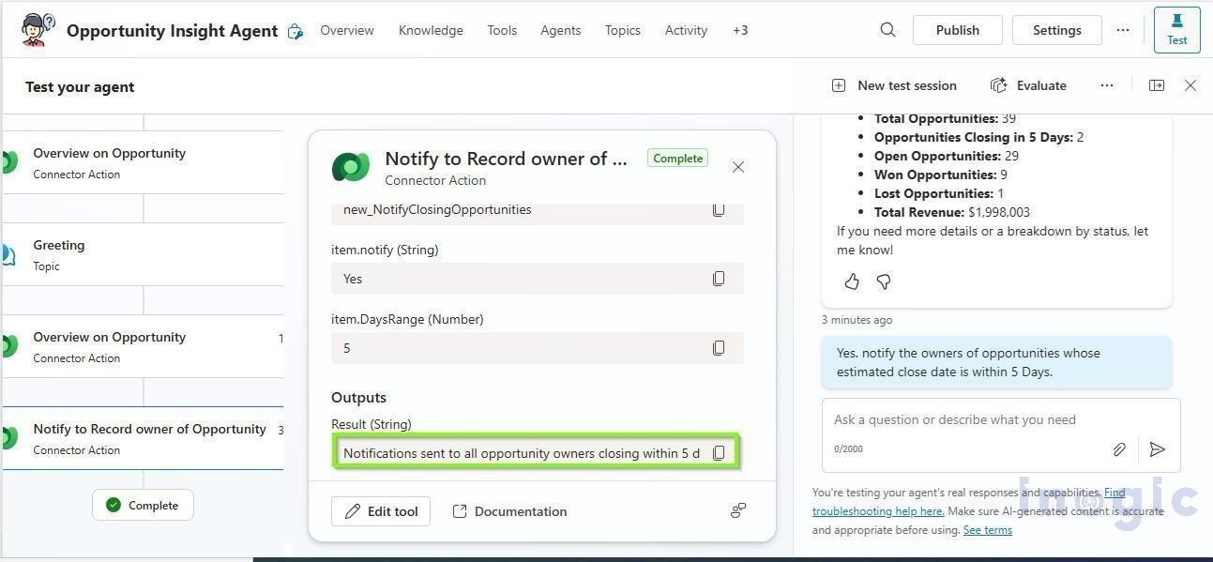Give a thumbs up to the agent response
1213x562 pixels.
(851, 281)
